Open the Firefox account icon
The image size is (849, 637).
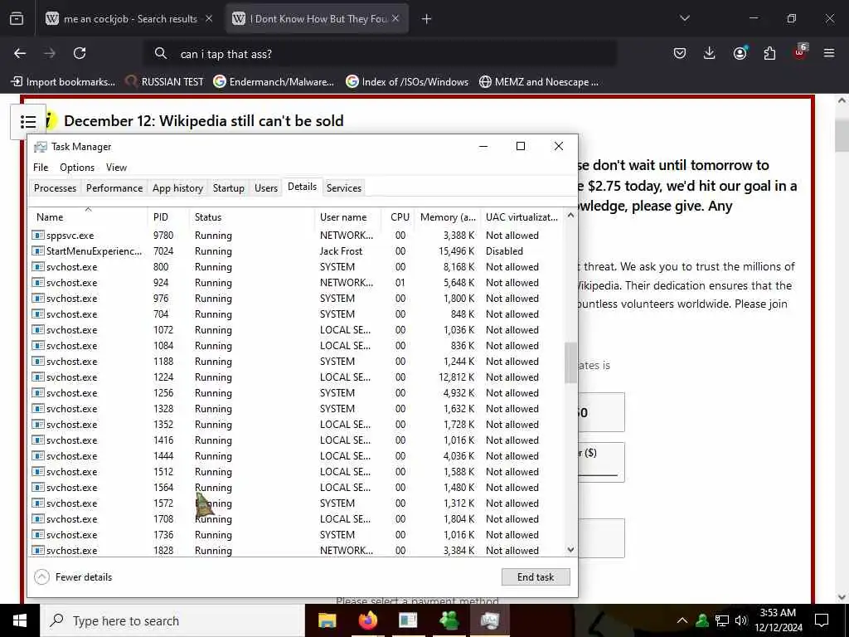tap(740, 53)
